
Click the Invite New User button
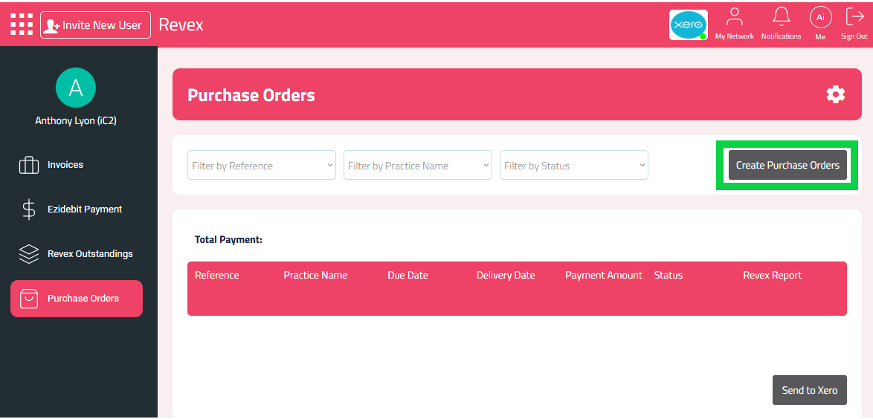[95, 25]
